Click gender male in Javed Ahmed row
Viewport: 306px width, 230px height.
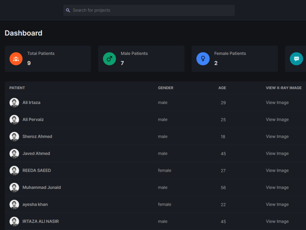coord(162,154)
